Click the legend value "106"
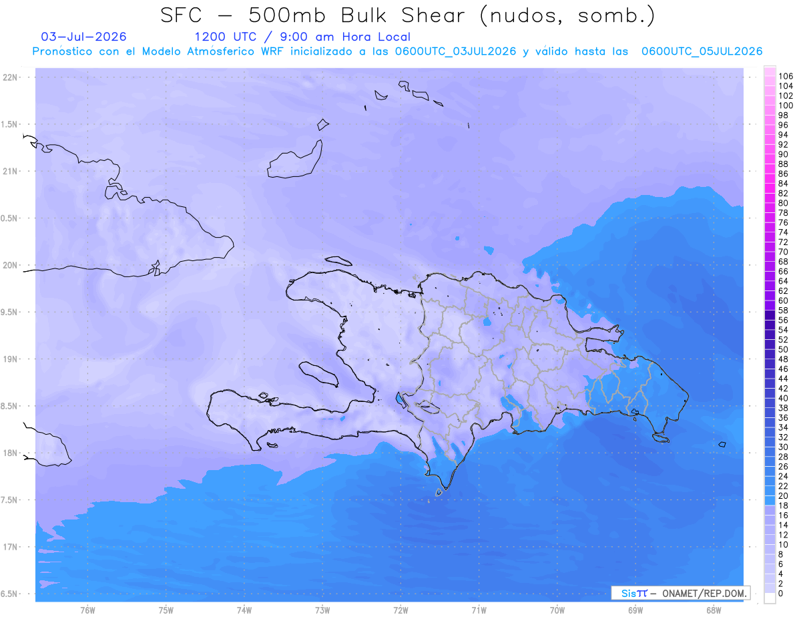This screenshot has height=619, width=801. click(786, 77)
